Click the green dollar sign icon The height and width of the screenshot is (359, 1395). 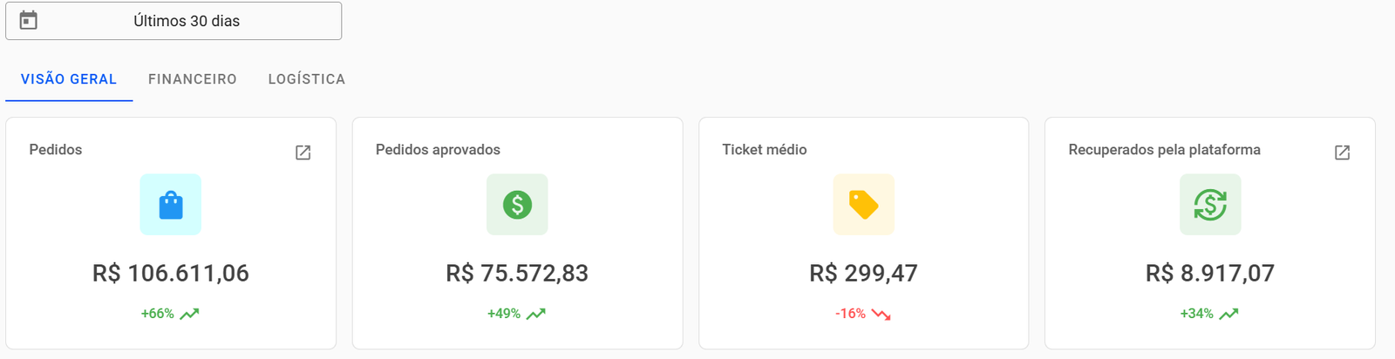517,205
